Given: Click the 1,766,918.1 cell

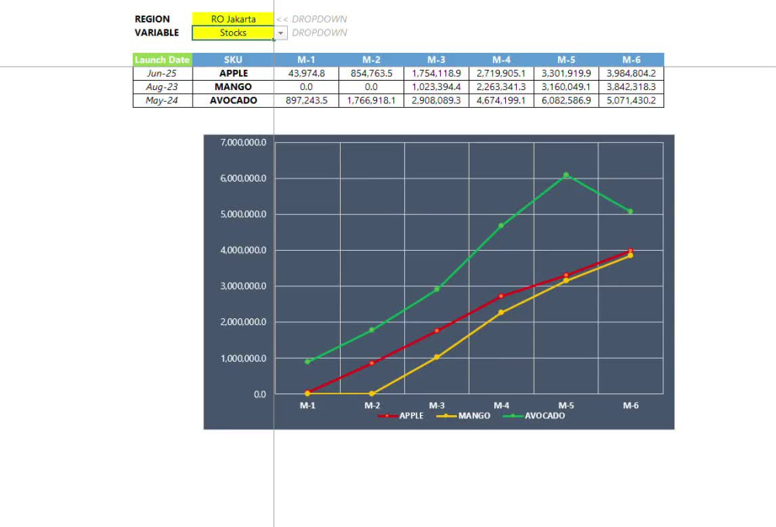Looking at the screenshot, I should pyautogui.click(x=371, y=100).
